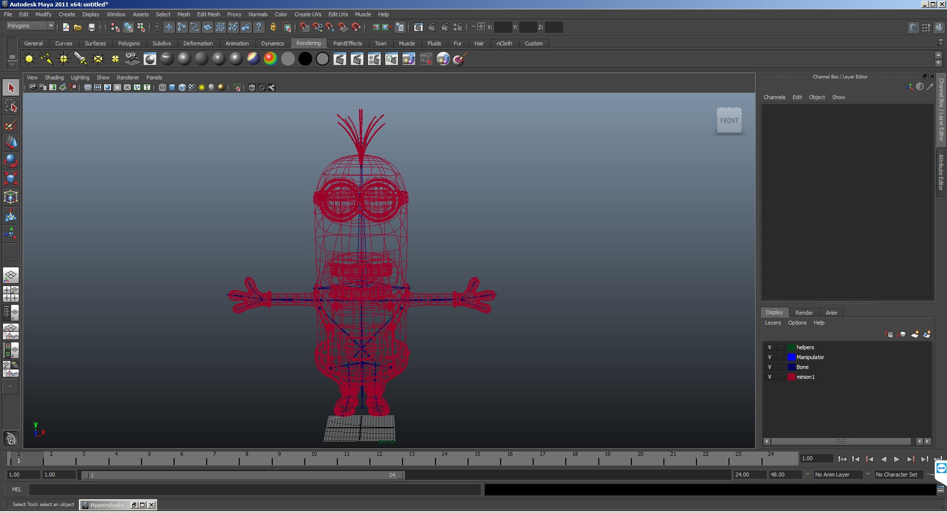Step forward one key
Screen dimensions: 947x513
(x=911, y=459)
